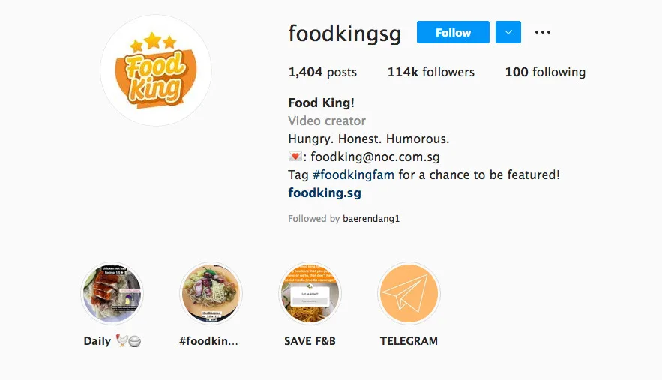Click the Food King profile picture
This screenshot has height=380, width=662.
tap(156, 70)
